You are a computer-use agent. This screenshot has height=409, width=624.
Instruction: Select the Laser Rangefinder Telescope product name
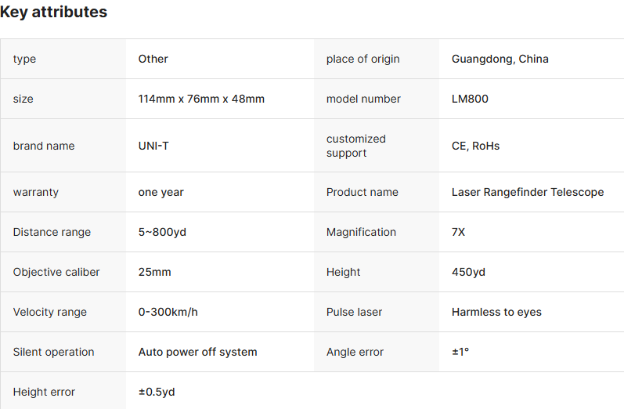pyautogui.click(x=527, y=192)
